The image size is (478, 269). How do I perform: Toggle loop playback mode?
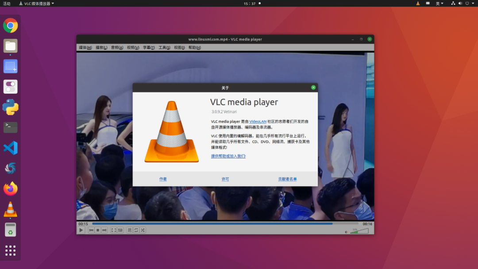136,231
